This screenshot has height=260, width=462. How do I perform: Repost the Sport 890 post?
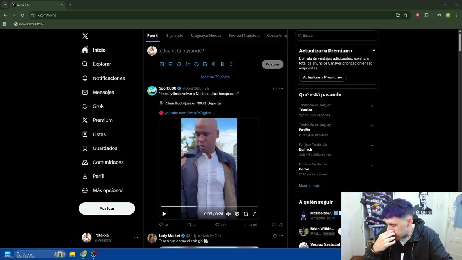(192, 225)
